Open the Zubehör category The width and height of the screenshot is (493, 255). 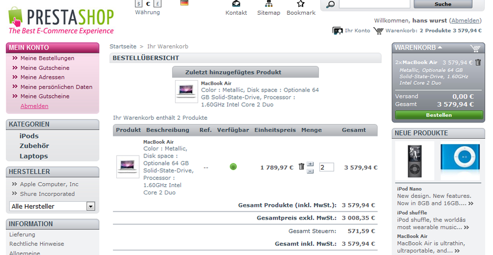[x=35, y=146]
